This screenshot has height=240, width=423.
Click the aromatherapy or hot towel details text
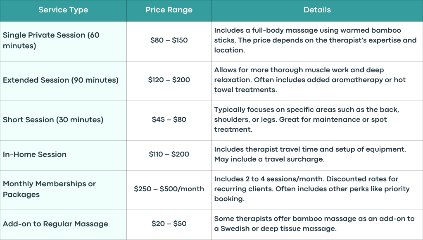310,80
